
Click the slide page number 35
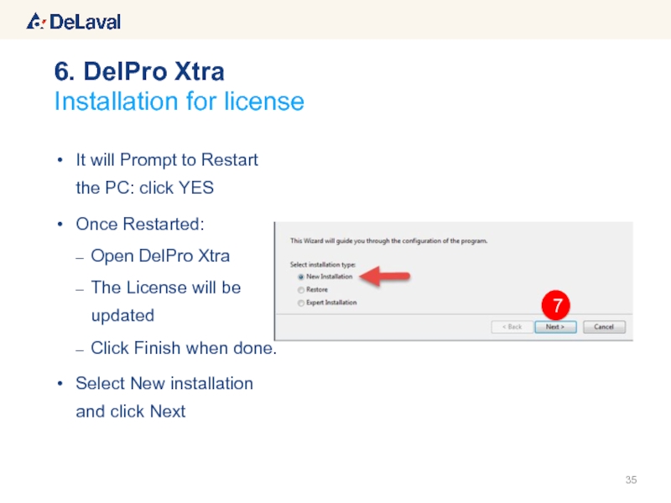[632, 480]
